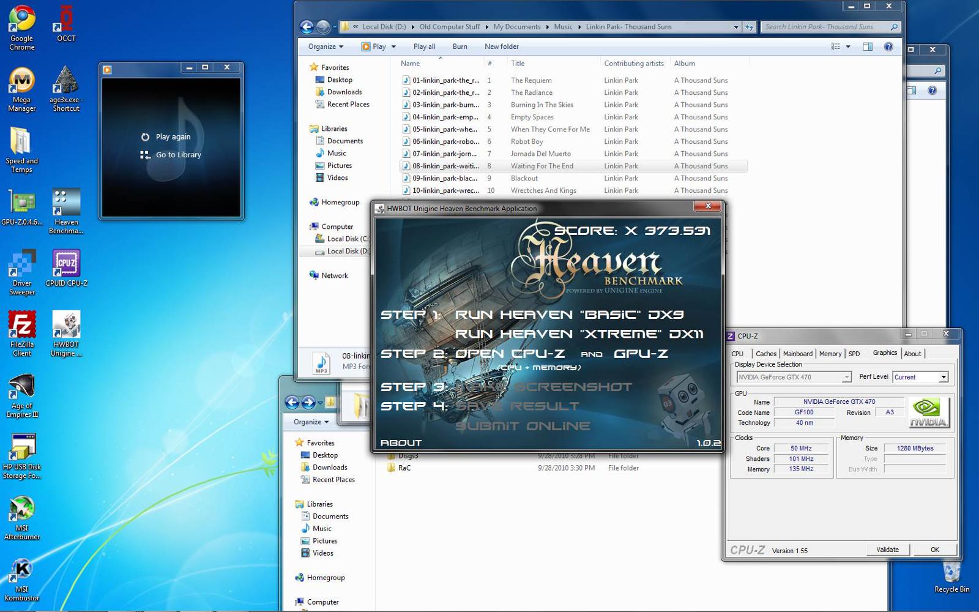Open Speed and Temps folder icon

[x=21, y=151]
